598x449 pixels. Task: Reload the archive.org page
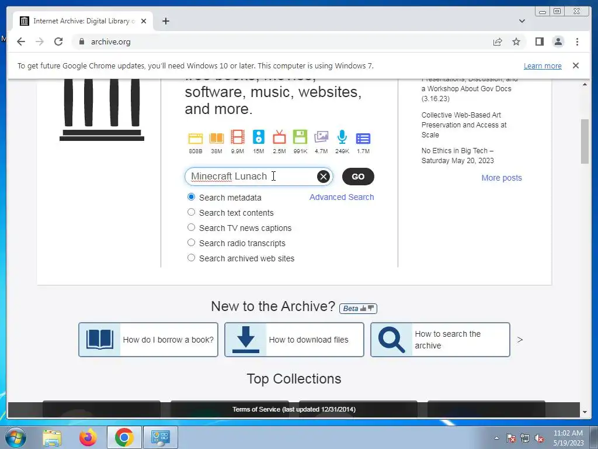point(58,42)
